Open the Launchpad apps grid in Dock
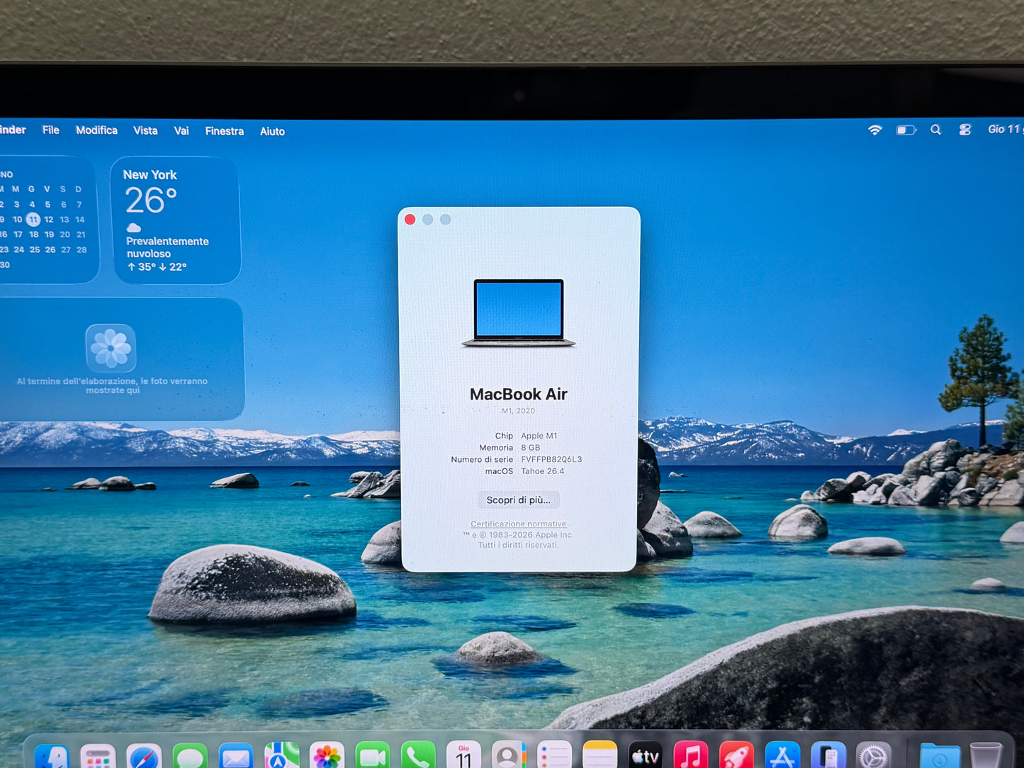1024x768 pixels. (x=98, y=757)
